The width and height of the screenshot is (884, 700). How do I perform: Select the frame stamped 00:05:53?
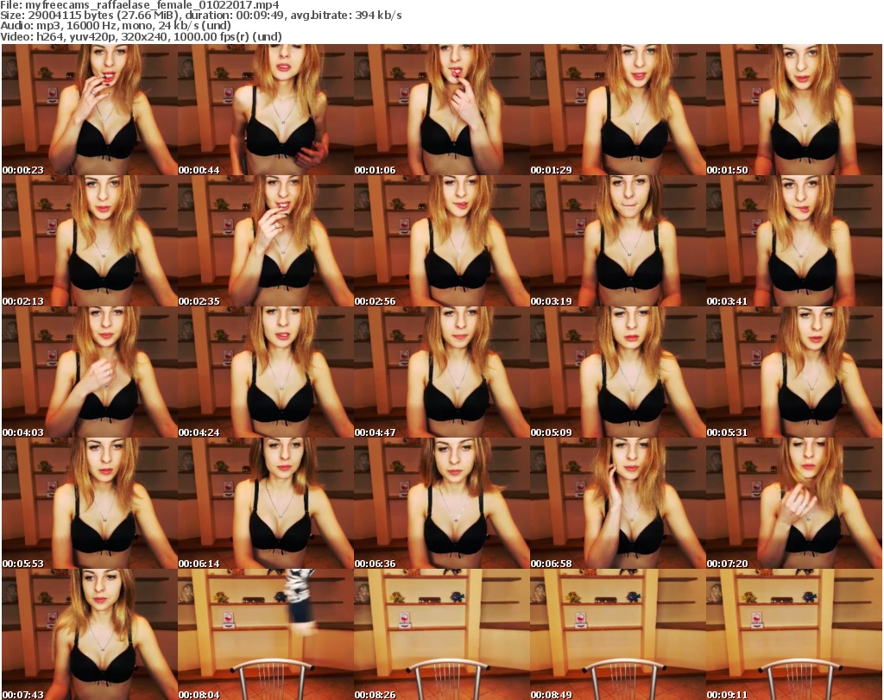click(x=90, y=503)
